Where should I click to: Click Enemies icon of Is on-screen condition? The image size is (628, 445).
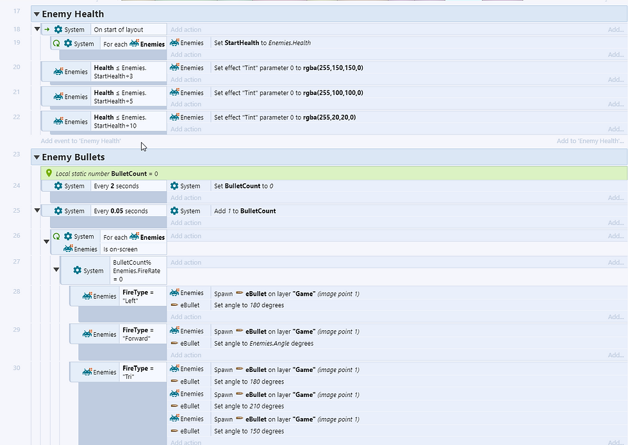tap(68, 249)
